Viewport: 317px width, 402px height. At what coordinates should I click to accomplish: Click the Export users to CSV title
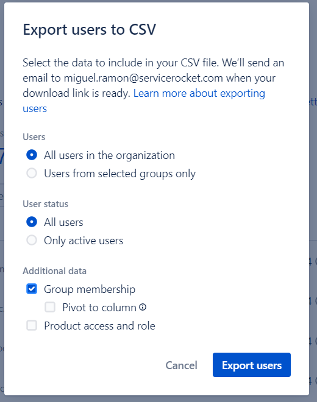pyautogui.click(x=90, y=29)
